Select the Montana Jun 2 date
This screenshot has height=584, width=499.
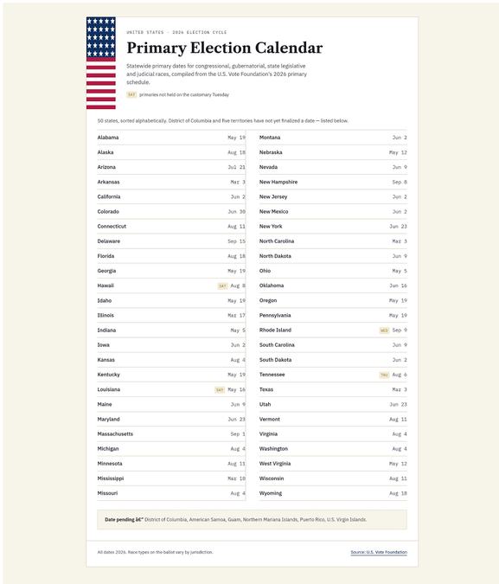click(x=400, y=138)
